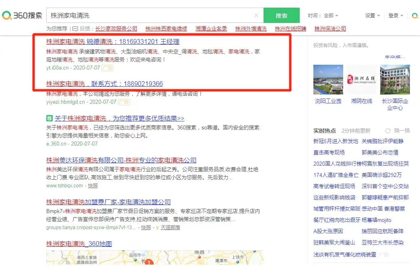The image size is (420, 275).
Task: Open 浅谈有机废气催化燃烧装置 ad link
Action: (345, 254)
